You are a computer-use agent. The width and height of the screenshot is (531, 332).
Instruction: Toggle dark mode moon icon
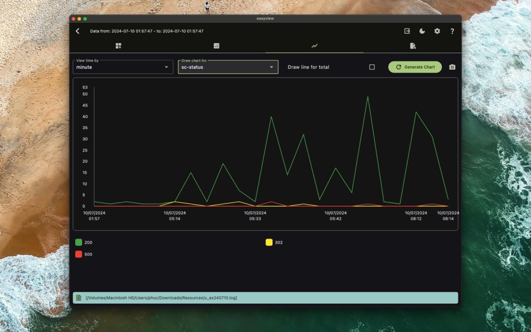pyautogui.click(x=422, y=31)
